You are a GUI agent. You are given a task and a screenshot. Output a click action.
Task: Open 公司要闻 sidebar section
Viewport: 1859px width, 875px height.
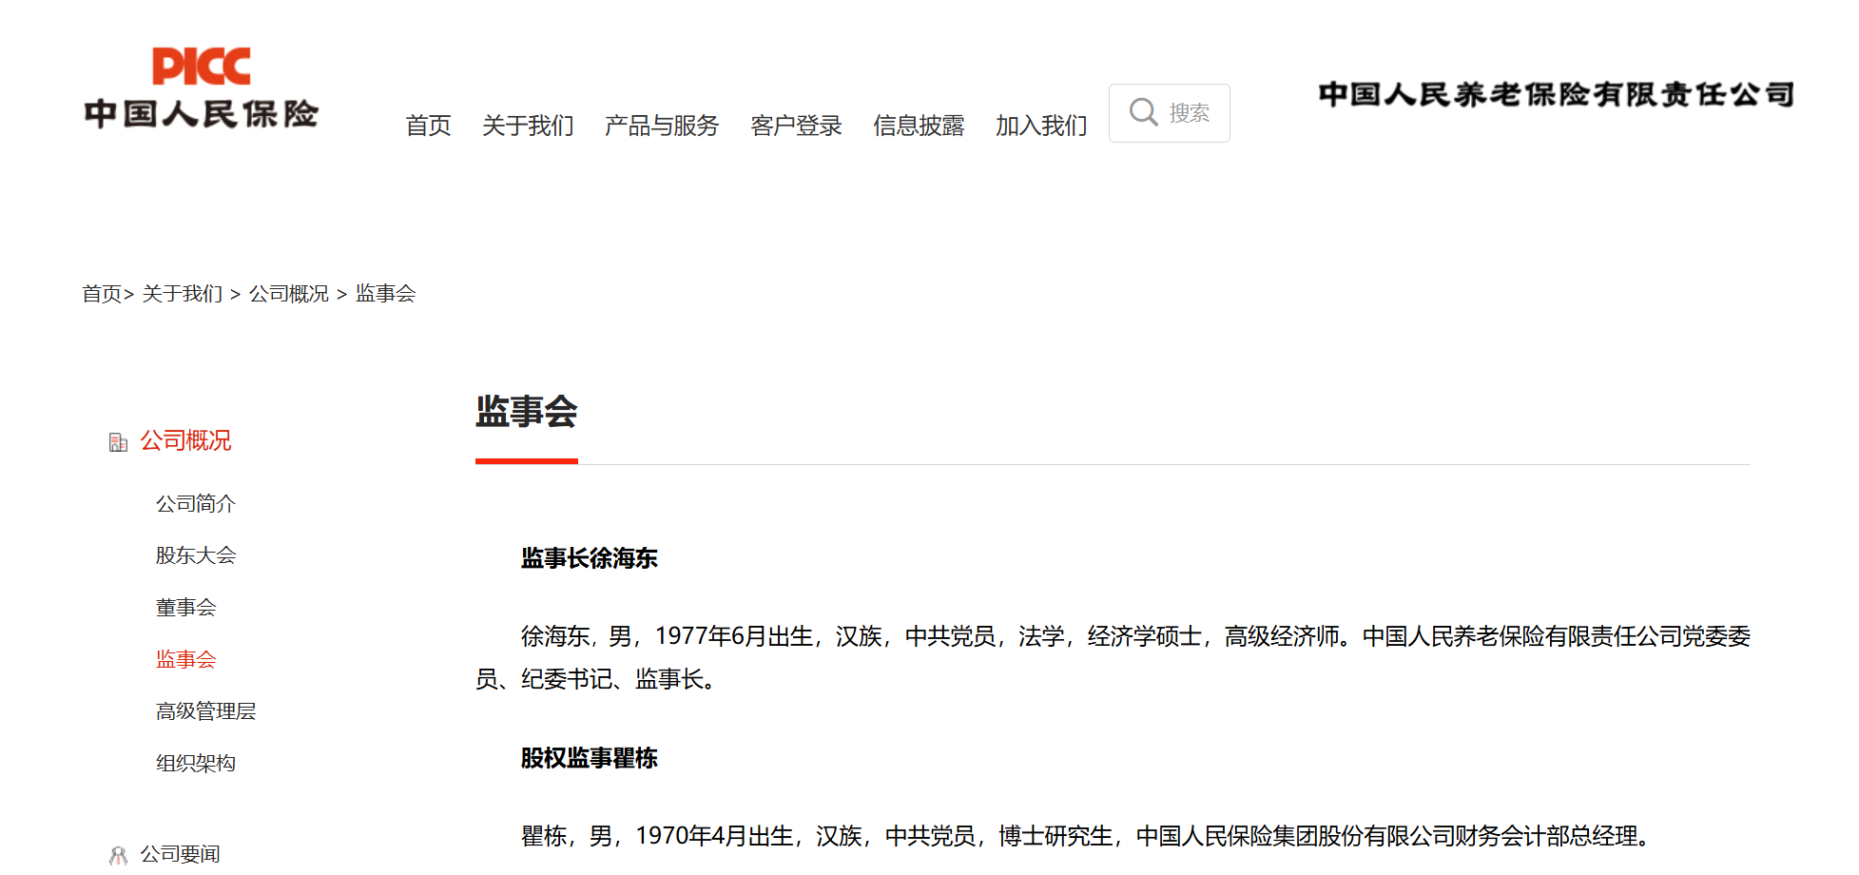(x=181, y=855)
